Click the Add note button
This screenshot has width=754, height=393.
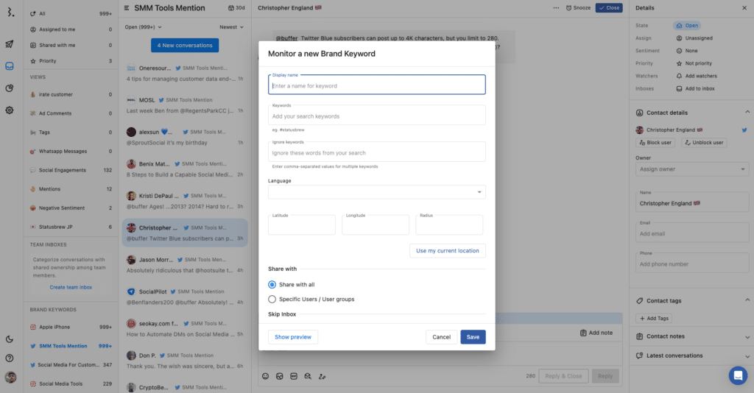(596, 333)
